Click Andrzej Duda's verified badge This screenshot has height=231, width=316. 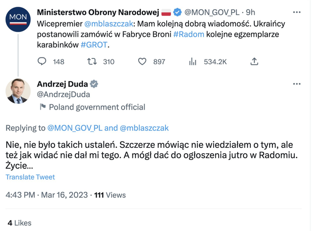(94, 84)
